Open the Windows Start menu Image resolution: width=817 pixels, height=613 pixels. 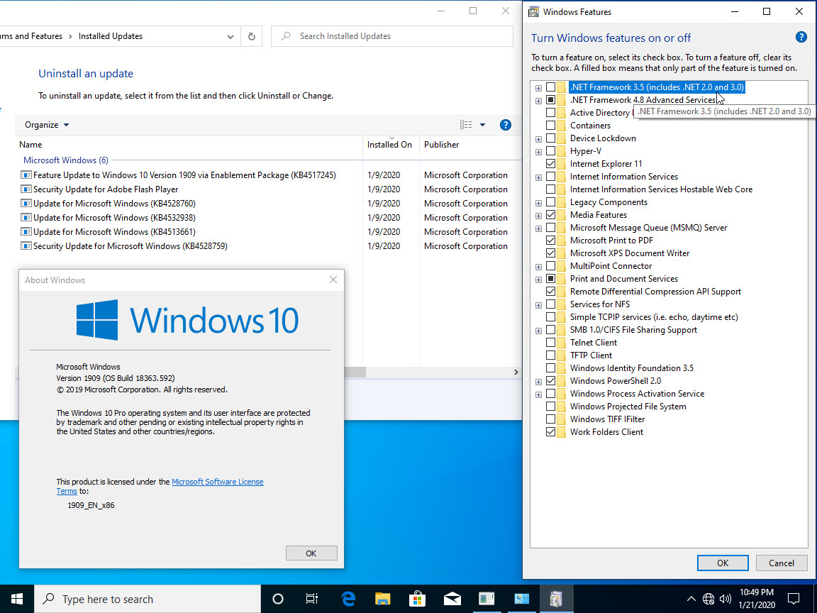coord(17,599)
